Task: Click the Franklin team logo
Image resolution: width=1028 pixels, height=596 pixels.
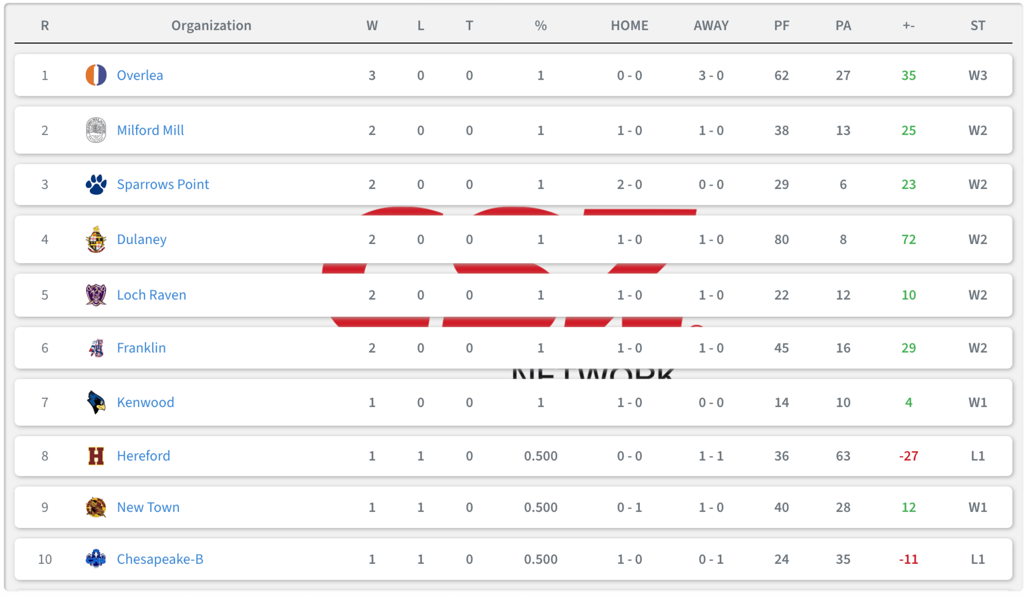Action: (x=96, y=348)
